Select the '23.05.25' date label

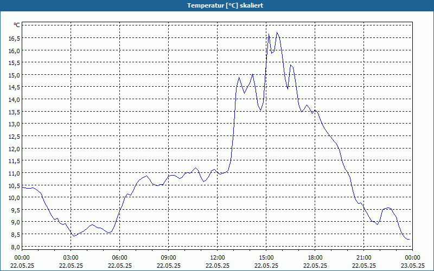(x=412, y=266)
